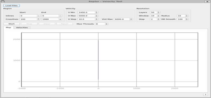Viewport: 211px width, 98px height.
Task: Click the V Min spinner arrows
Action: pyautogui.click(x=97, y=12)
